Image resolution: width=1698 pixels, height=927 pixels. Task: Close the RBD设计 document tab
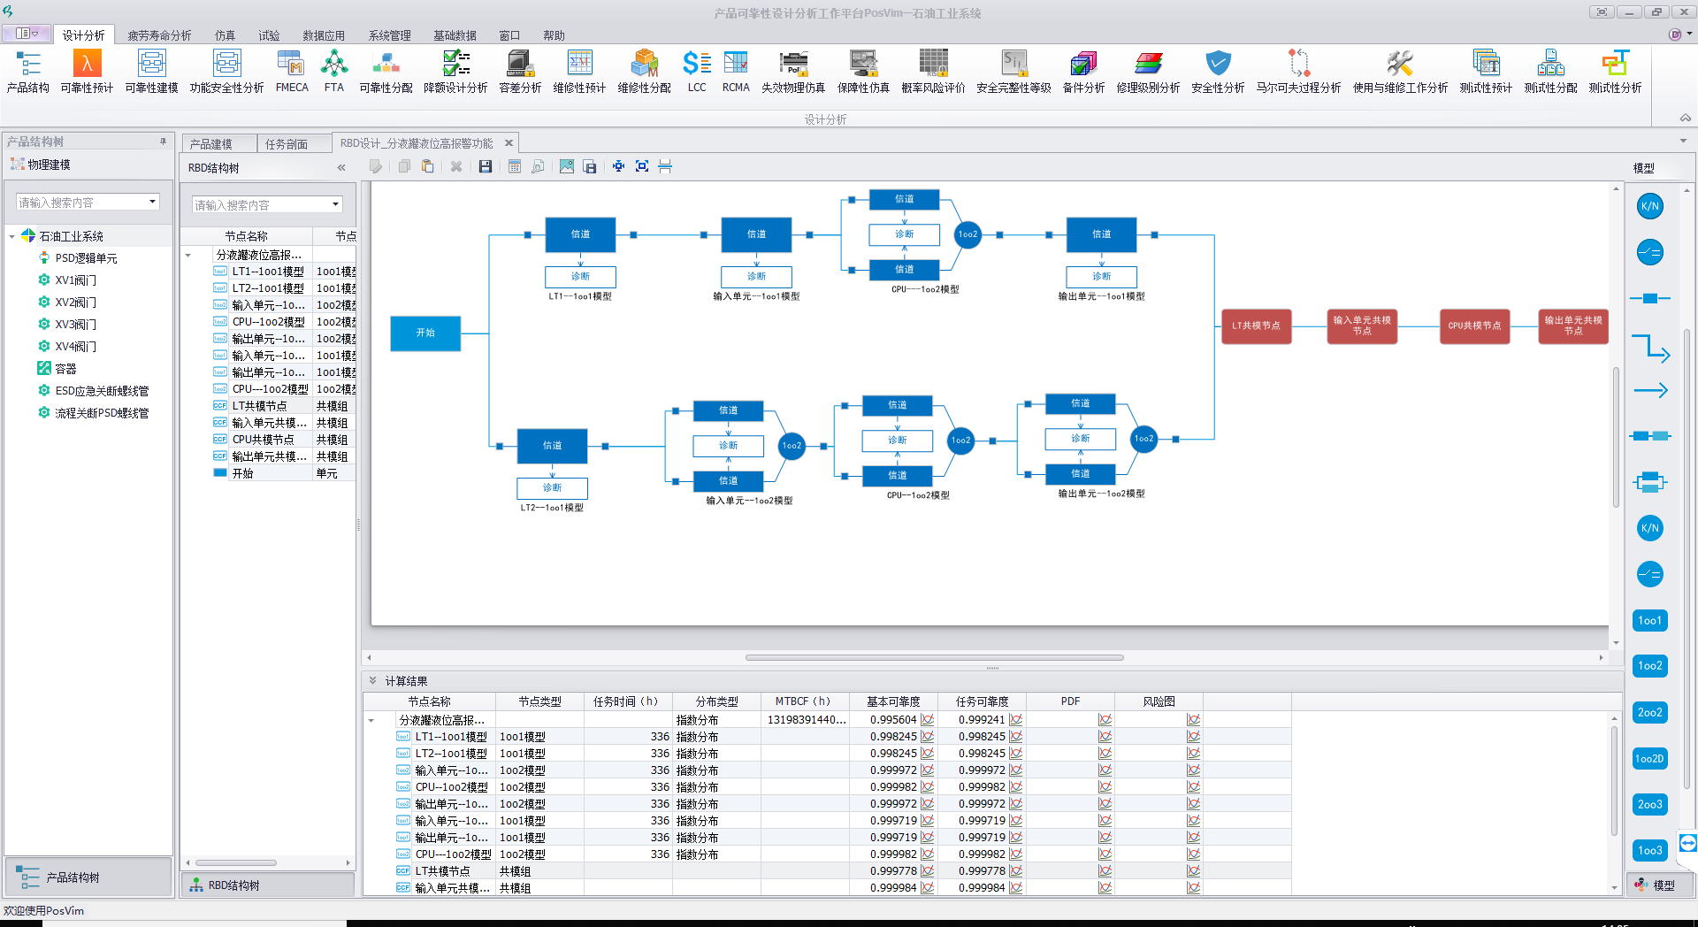point(509,142)
